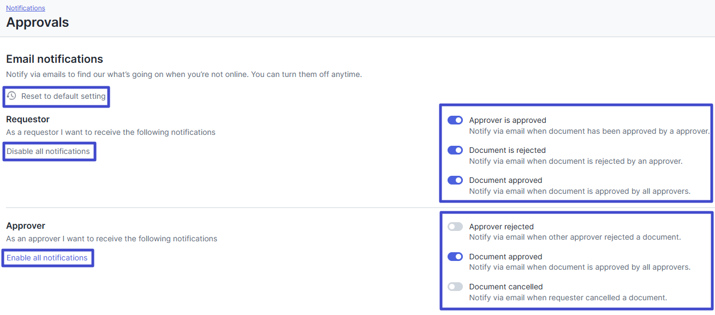Click the Approver is approved label

click(508, 120)
